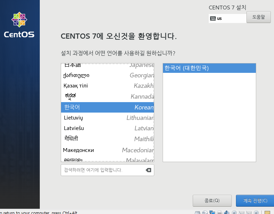This screenshot has height=214, width=274.
Task: Clear the language search field using the X icon
Action: 148,170
